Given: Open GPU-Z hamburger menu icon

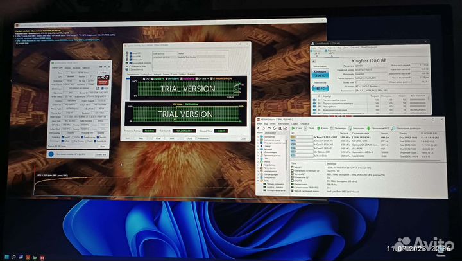Looking at the screenshot, I should [x=108, y=67].
